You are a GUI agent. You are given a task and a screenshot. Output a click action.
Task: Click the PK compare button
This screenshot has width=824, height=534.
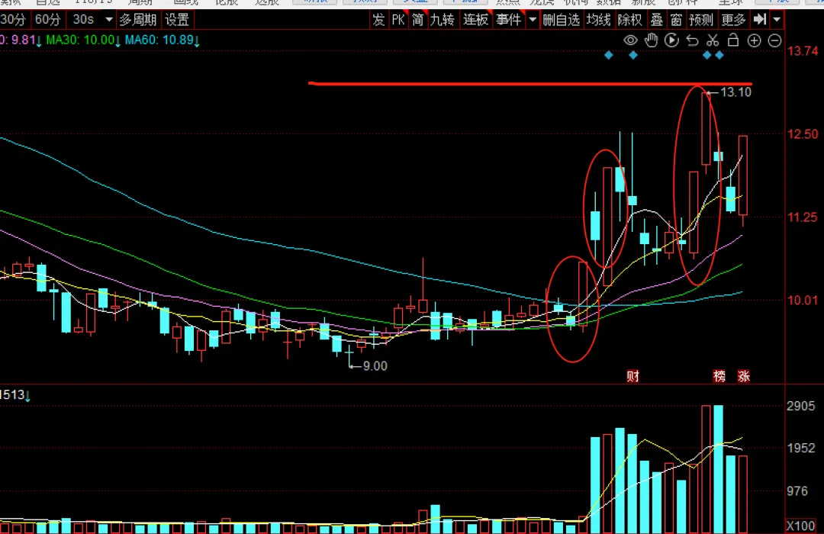[x=398, y=20]
